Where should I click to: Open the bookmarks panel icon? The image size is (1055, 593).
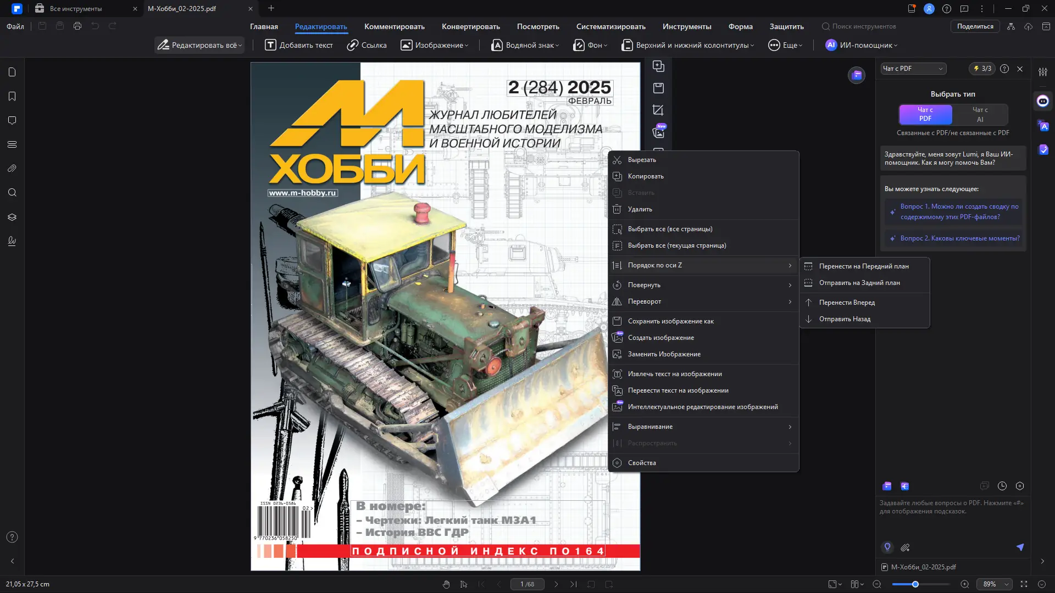pos(12,97)
